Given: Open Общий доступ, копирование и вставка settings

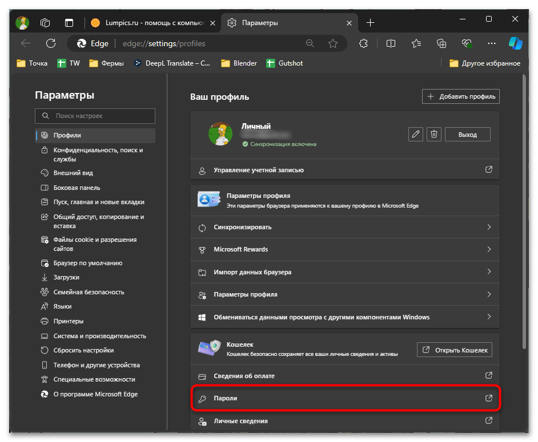Looking at the screenshot, I should [x=95, y=221].
